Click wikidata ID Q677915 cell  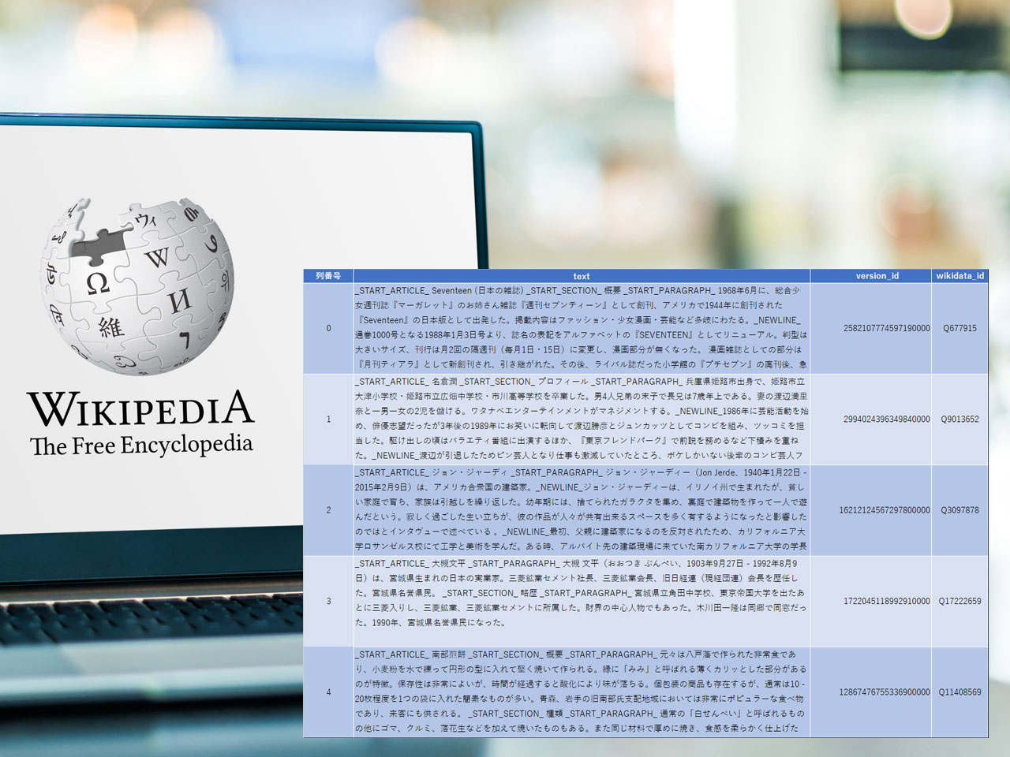pos(959,328)
